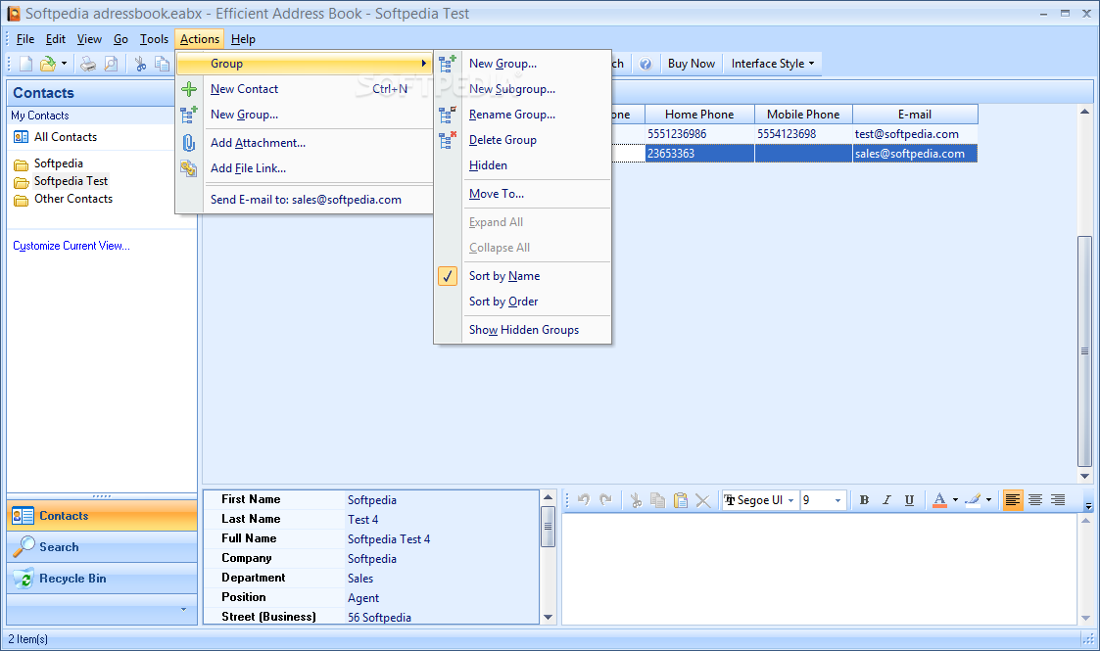Screen dimensions: 1100x651
Task: Click the Copy icon in main toolbar
Action: [x=162, y=64]
